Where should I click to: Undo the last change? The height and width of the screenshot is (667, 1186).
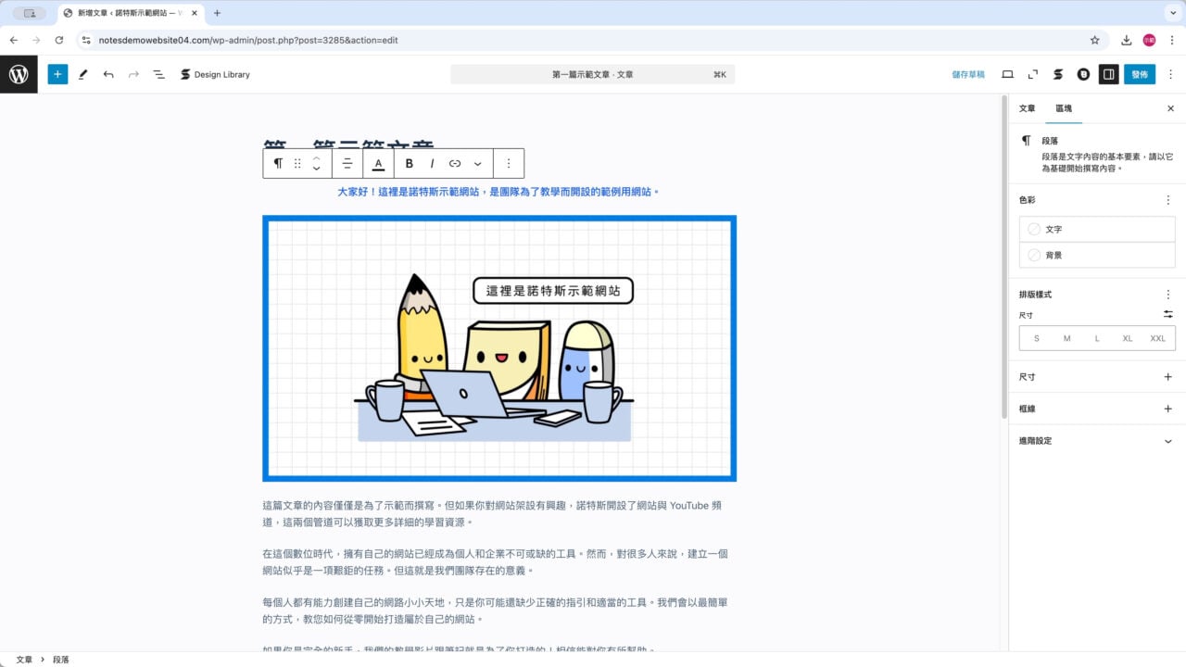108,74
